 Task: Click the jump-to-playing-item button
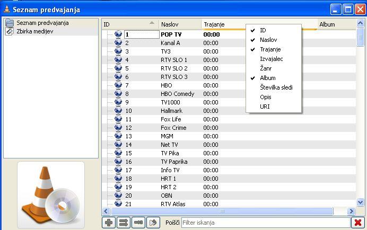click(153, 223)
